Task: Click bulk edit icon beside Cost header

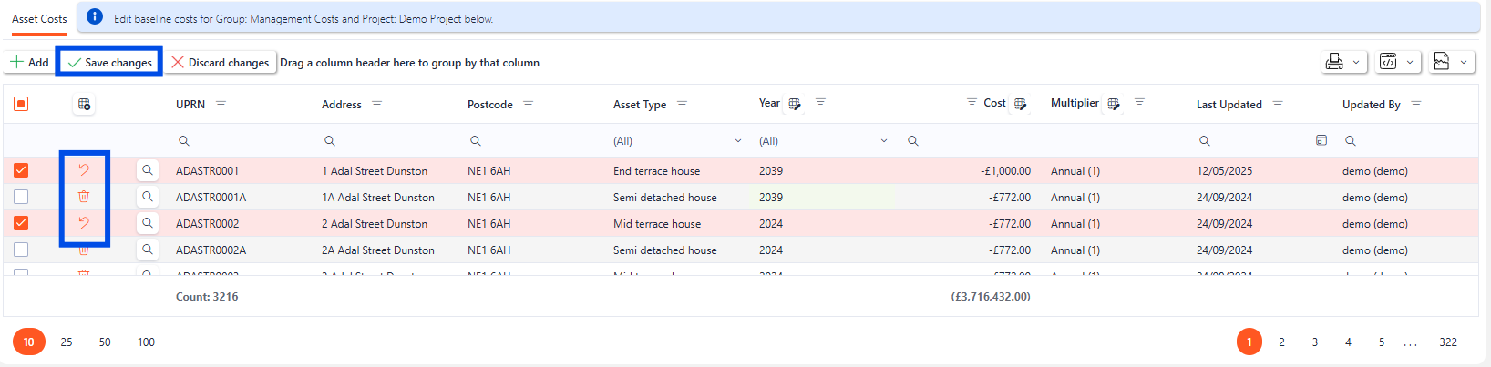Action: 1020,104
